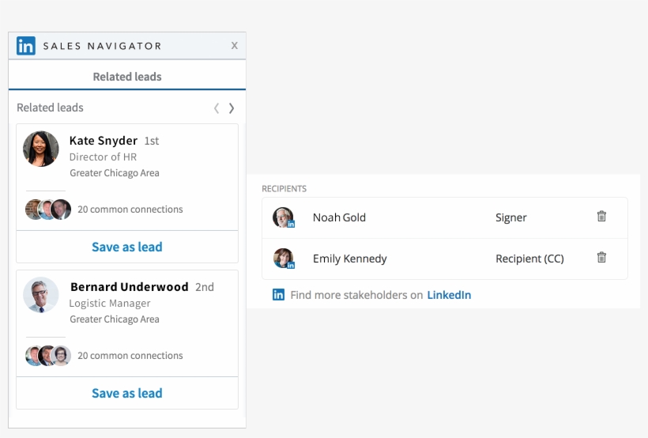Viewport: 648px width, 438px height.
Task: Save Bernard Underwood as lead
Action: click(127, 393)
